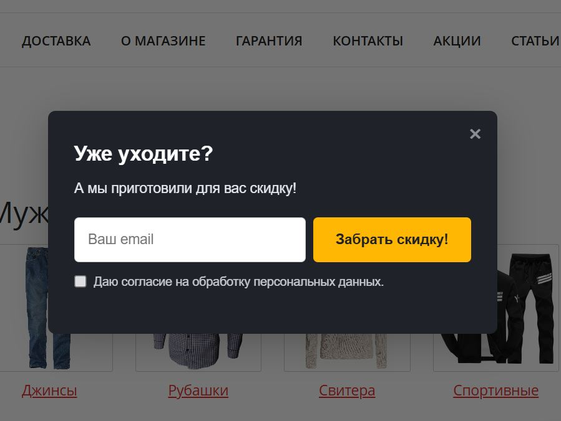This screenshot has width=561, height=421.
Task: Select КОНТАКТЫ in the top navigation
Action: coord(368,41)
